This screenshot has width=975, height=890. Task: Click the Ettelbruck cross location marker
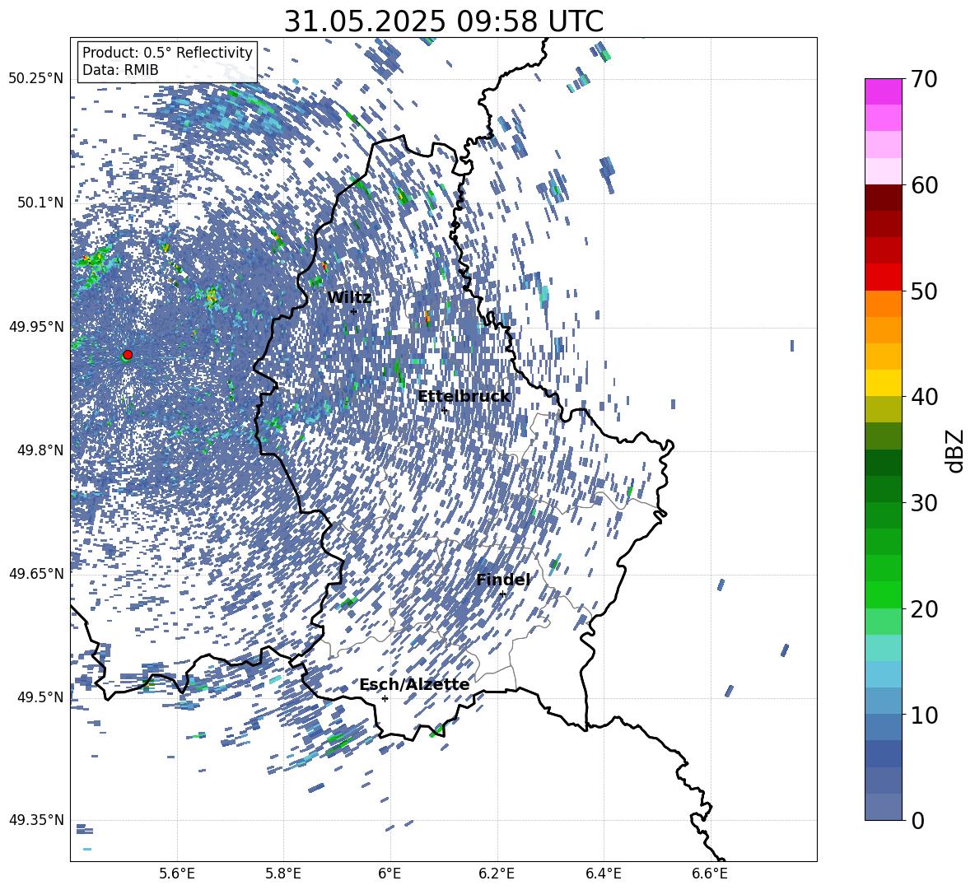coord(444,410)
